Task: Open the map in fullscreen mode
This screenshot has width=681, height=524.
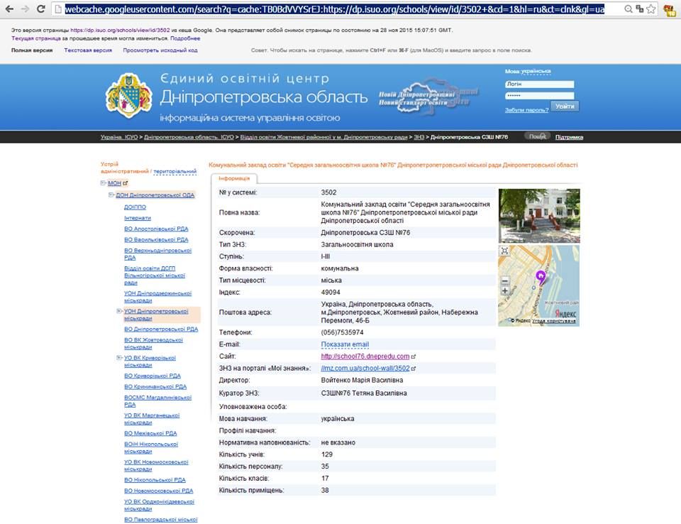Action: 504,251
